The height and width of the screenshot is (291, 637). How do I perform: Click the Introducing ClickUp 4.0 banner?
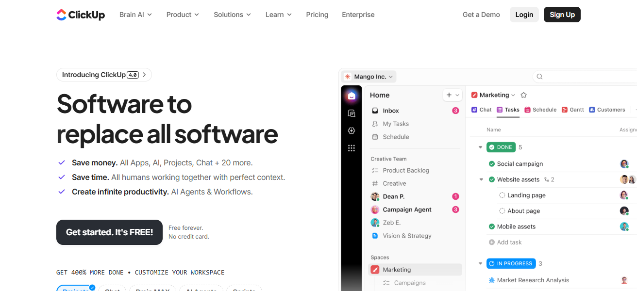pos(104,75)
